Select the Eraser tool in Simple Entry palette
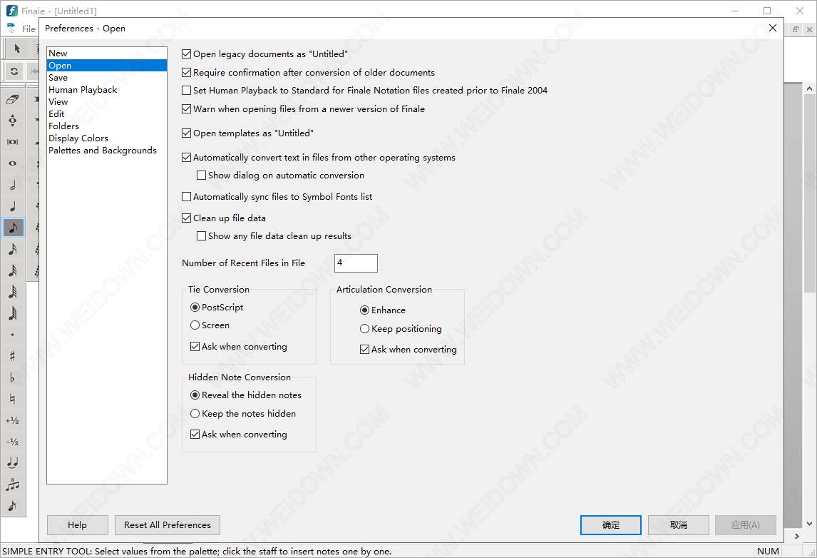 click(x=13, y=99)
